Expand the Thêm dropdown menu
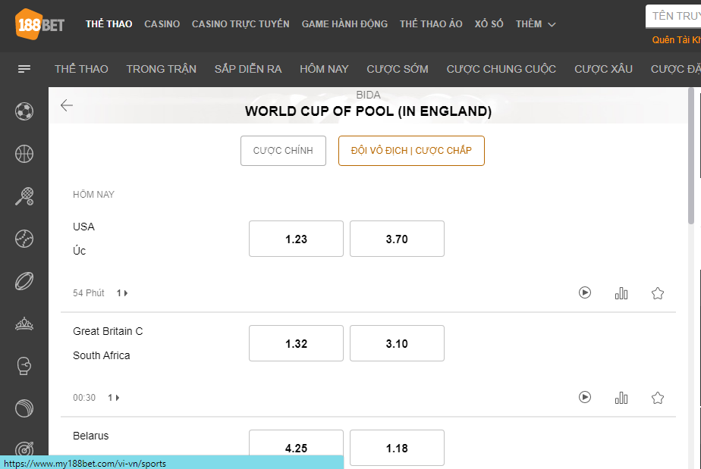The width and height of the screenshot is (701, 469). tap(536, 24)
